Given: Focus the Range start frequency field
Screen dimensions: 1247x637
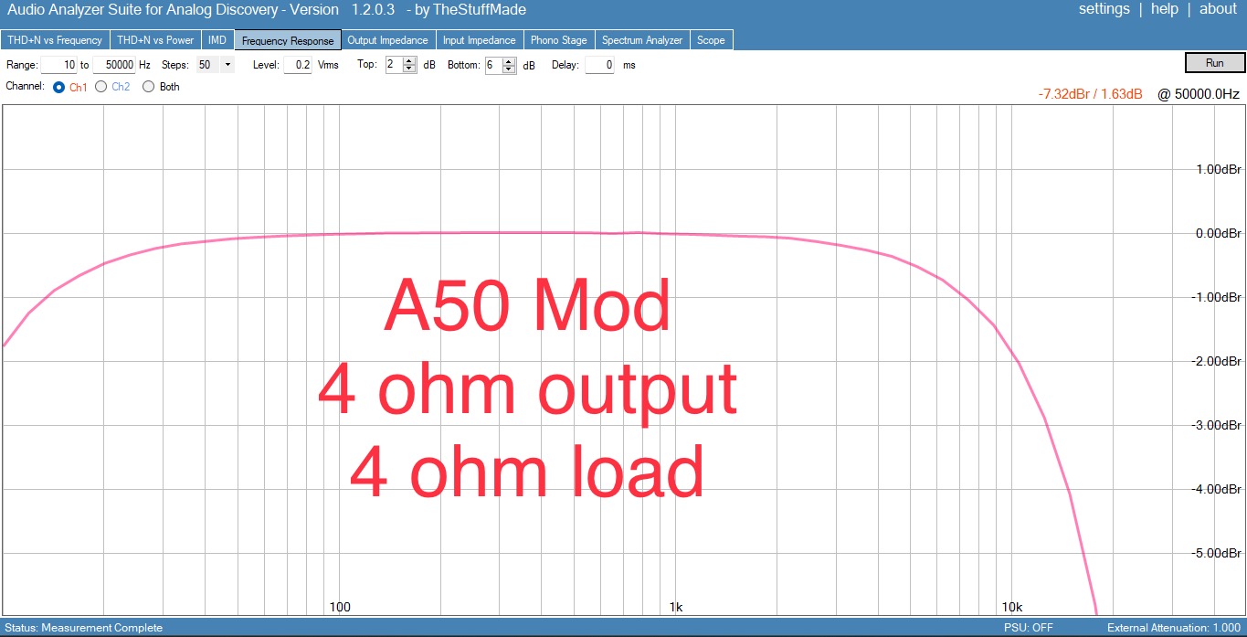Looking at the screenshot, I should (58, 65).
